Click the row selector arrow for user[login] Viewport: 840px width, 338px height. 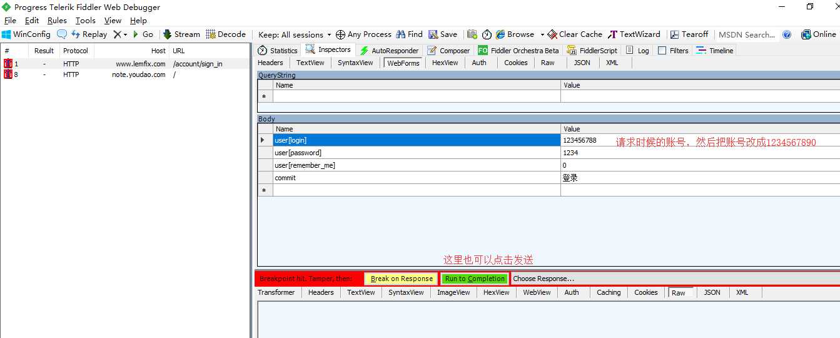pos(265,140)
